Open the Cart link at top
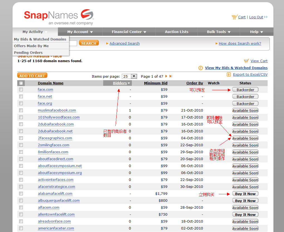This screenshot has width=284, height=232. pos(242,17)
